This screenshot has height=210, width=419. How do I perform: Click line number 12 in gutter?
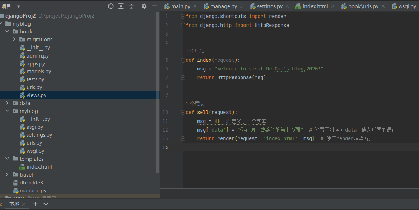pos(165,130)
